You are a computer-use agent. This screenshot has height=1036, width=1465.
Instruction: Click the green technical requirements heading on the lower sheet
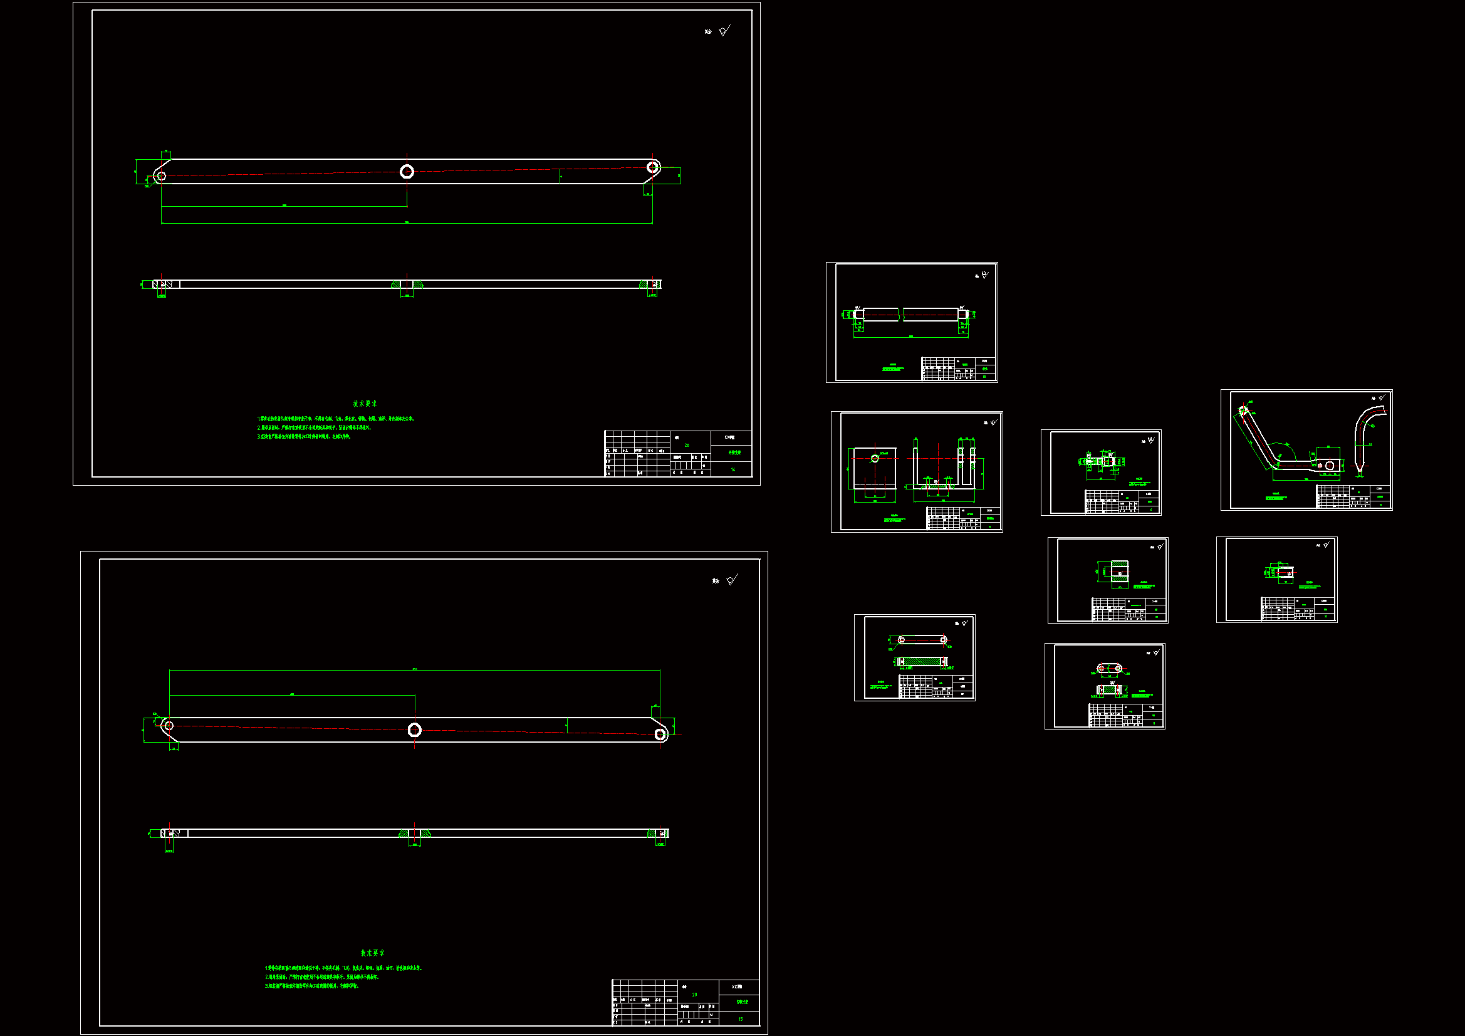click(373, 953)
